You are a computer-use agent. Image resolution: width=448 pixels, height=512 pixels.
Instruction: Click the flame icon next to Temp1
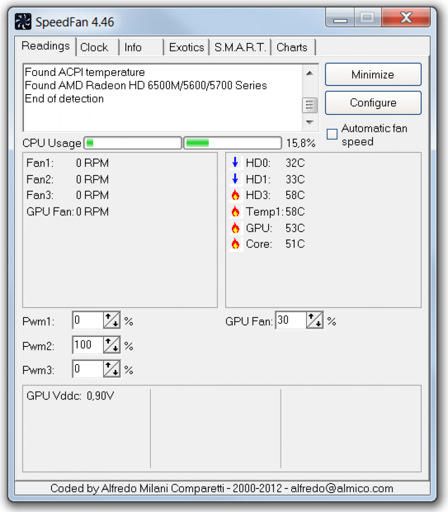[x=235, y=212]
